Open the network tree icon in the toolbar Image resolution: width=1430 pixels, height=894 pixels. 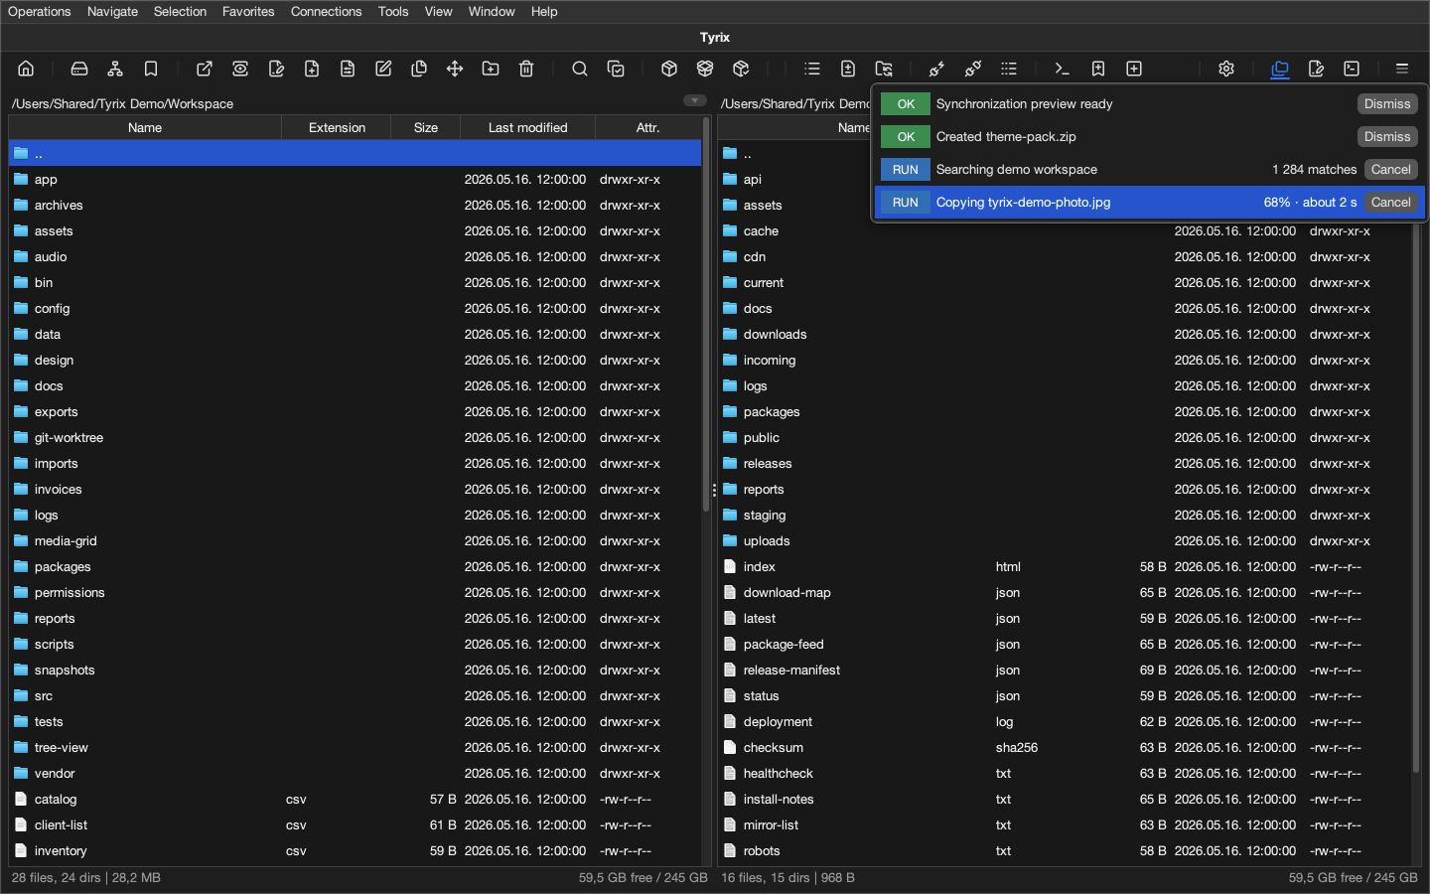(115, 69)
